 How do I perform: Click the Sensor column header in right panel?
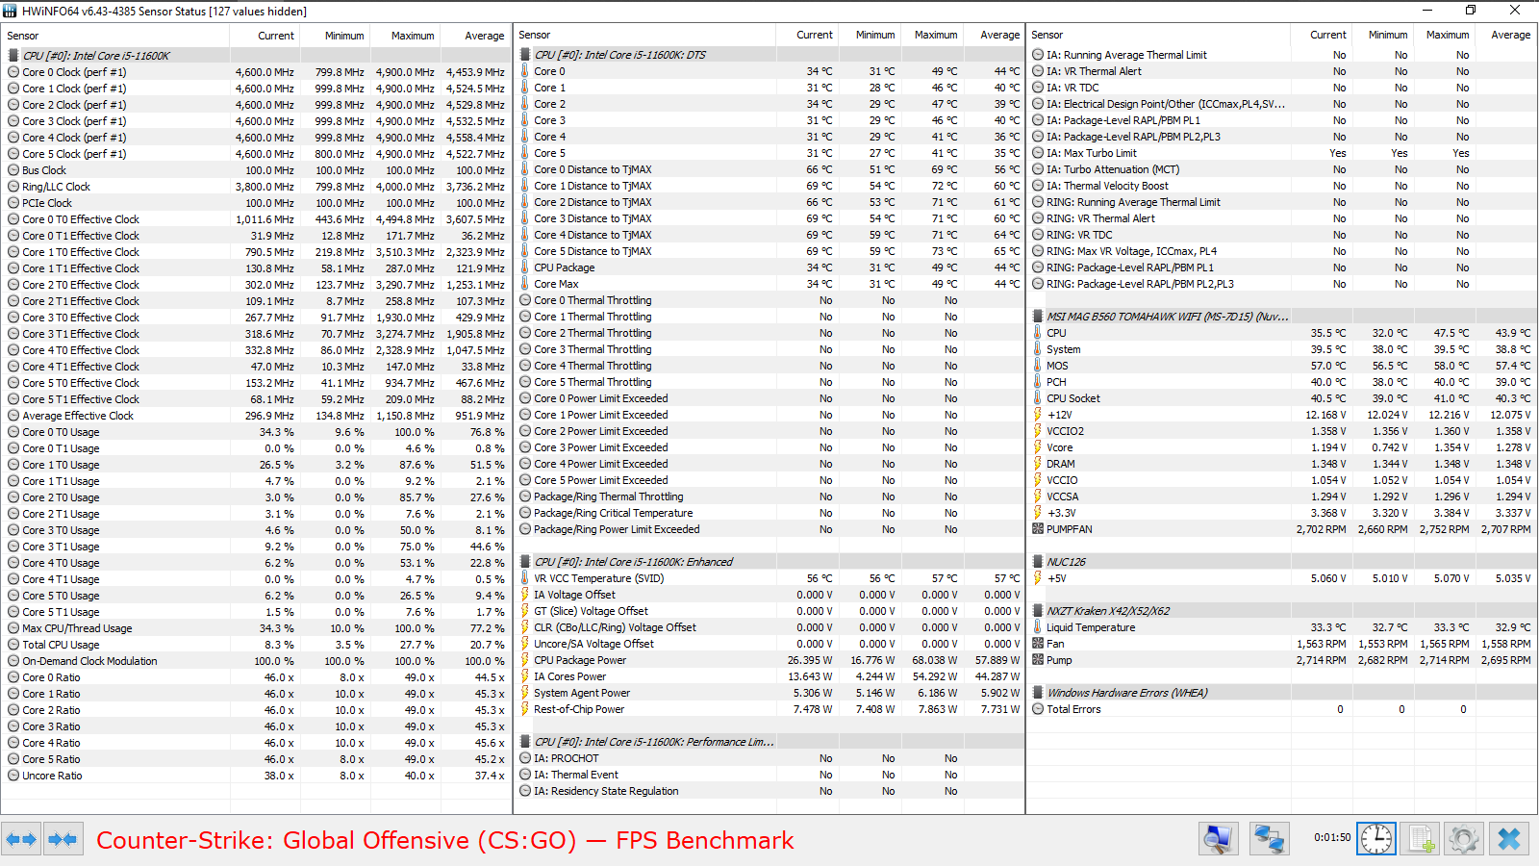pyautogui.click(x=1158, y=35)
